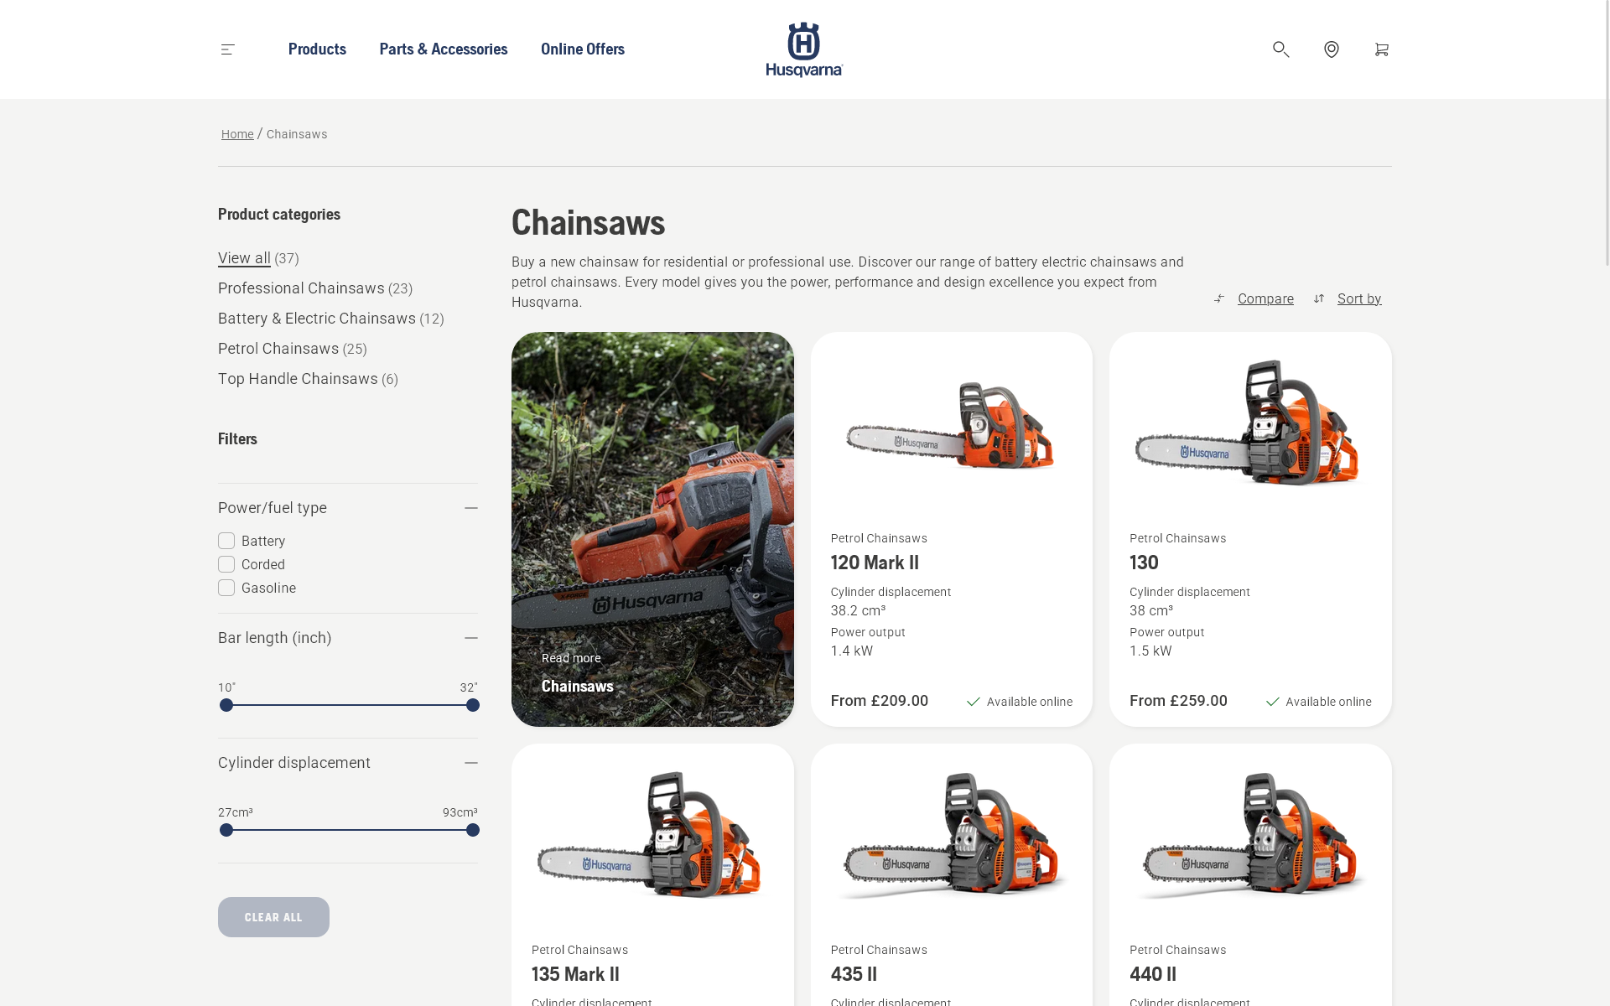The height and width of the screenshot is (1006, 1610).
Task: Open the dealer locator pin icon
Action: (x=1331, y=49)
